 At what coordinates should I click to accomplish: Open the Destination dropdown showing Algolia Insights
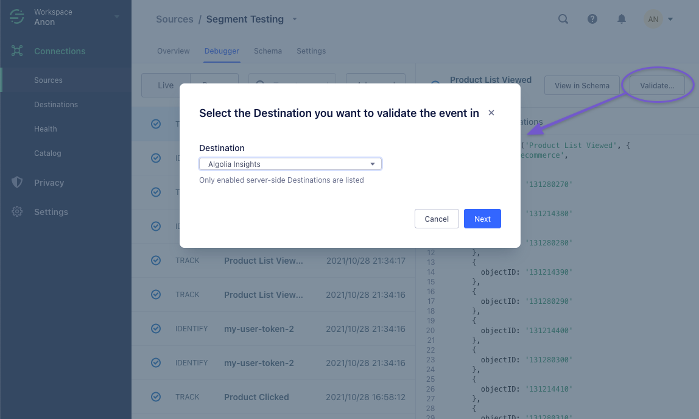(x=290, y=163)
